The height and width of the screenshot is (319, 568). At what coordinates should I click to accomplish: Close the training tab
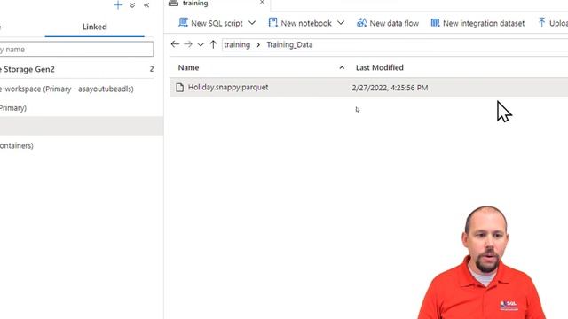(x=262, y=3)
